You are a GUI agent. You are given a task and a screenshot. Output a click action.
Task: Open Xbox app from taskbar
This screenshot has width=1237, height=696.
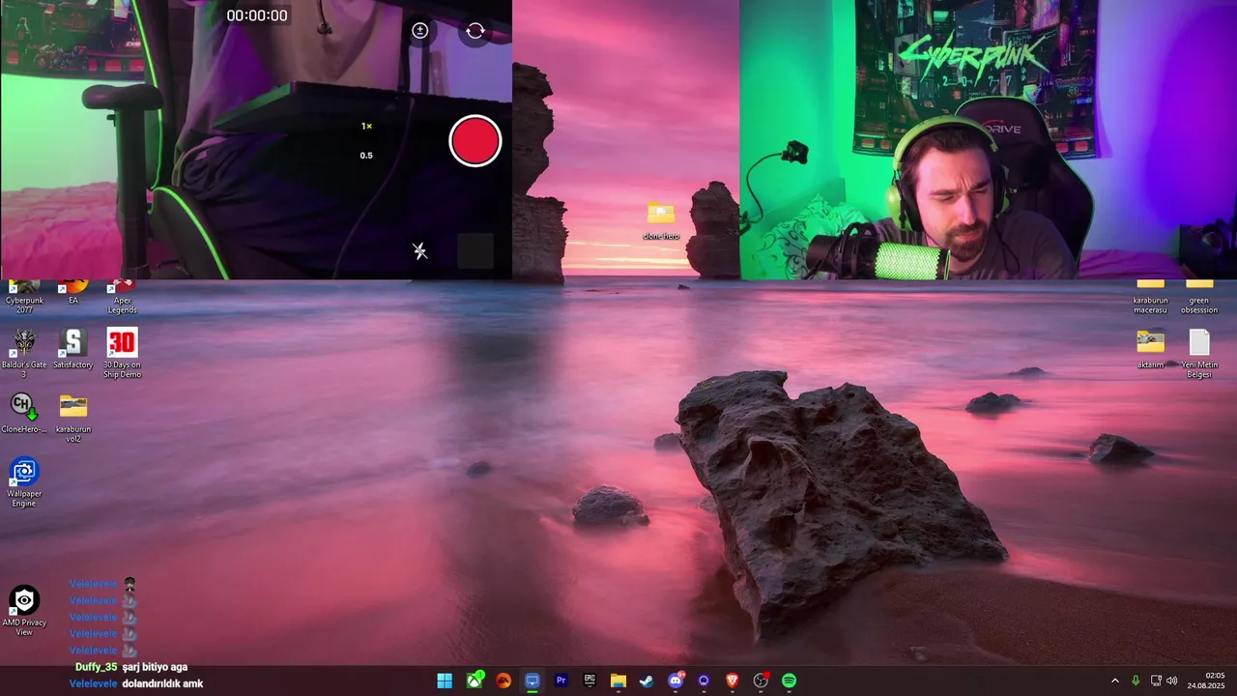(x=475, y=681)
